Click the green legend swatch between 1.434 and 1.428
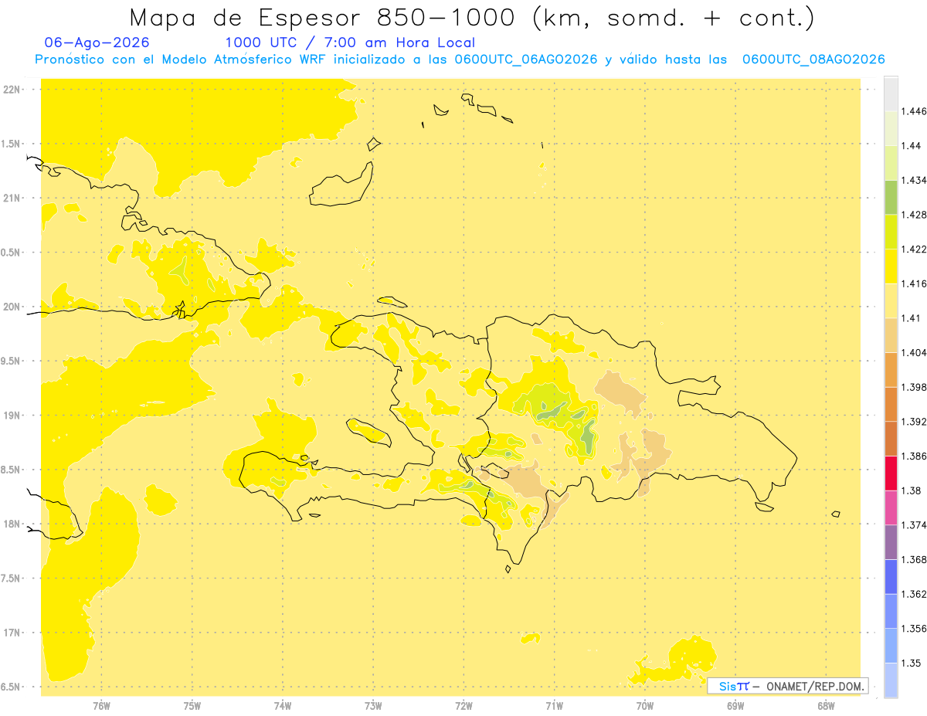Image resolution: width=927 pixels, height=716 pixels. click(891, 197)
